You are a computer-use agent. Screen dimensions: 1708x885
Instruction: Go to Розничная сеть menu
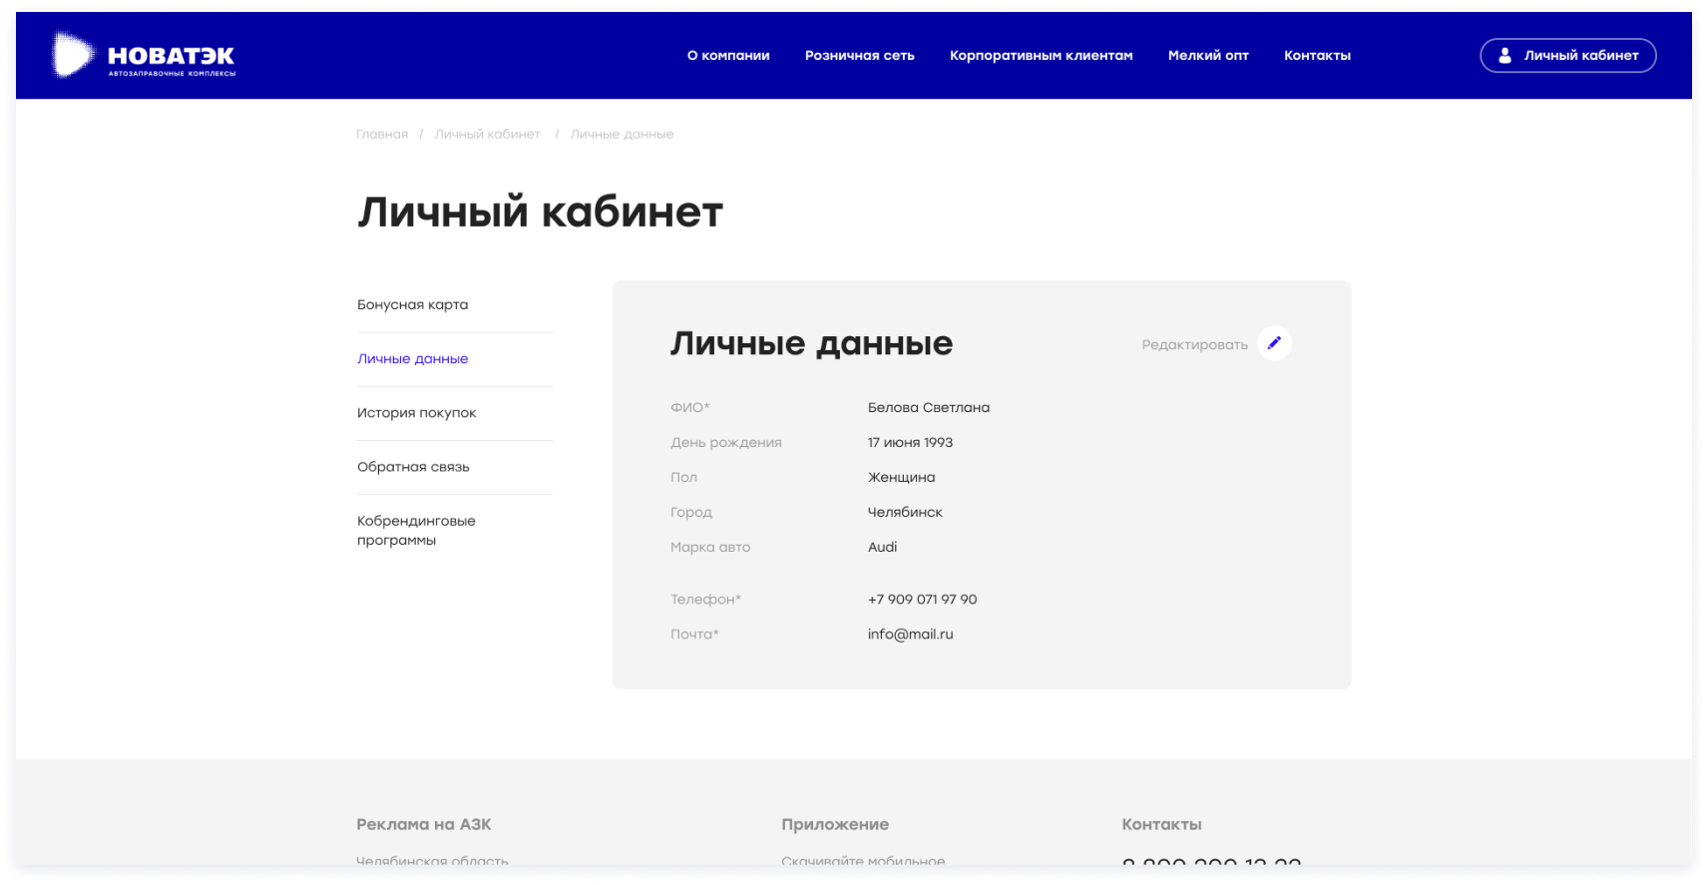click(x=859, y=56)
